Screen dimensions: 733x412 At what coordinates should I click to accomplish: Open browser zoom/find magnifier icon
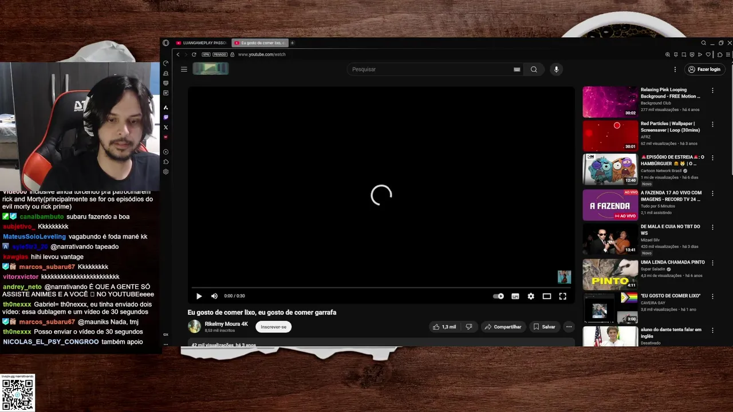tap(668, 54)
